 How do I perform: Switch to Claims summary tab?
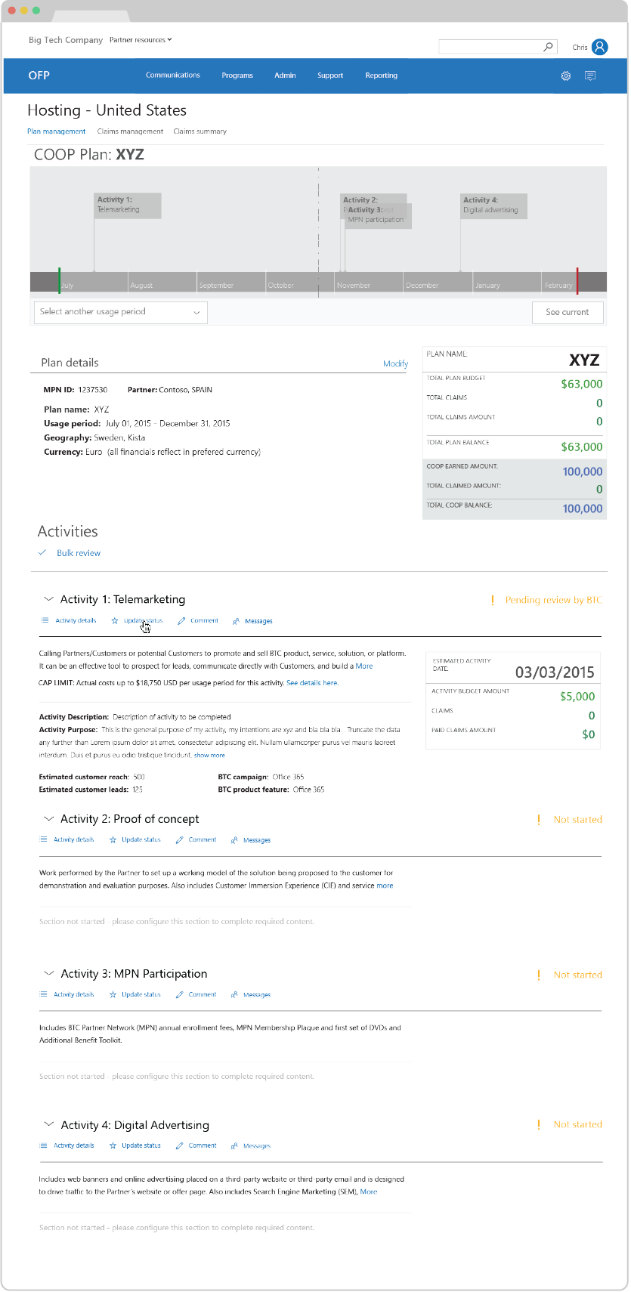click(200, 131)
